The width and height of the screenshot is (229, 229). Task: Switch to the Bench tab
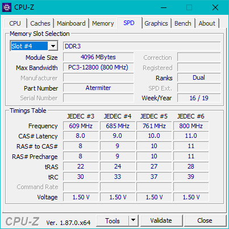tap(183, 23)
